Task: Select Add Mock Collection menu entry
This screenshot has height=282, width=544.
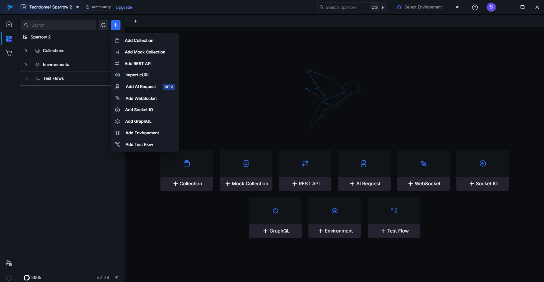Action: 145,52
